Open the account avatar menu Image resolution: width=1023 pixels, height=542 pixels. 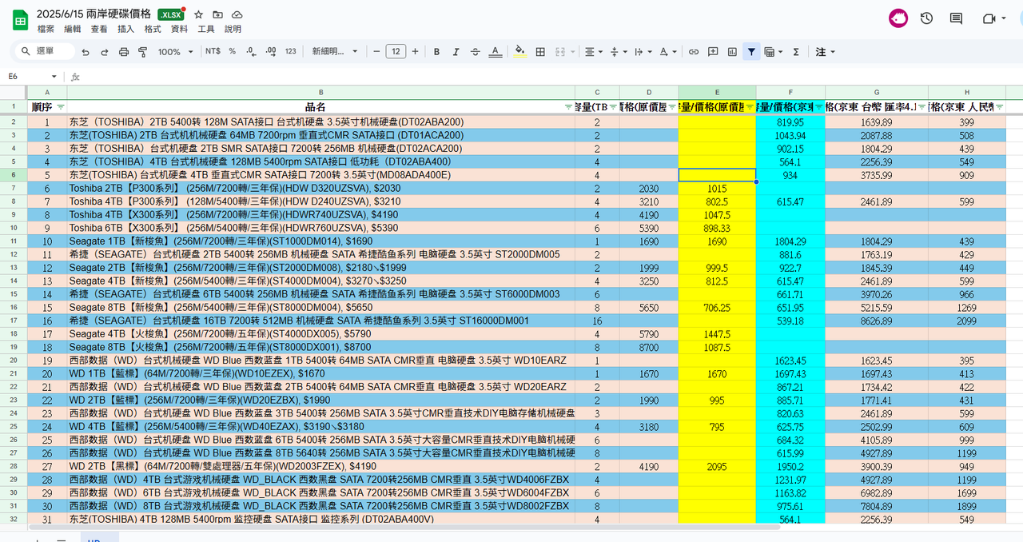coord(898,18)
